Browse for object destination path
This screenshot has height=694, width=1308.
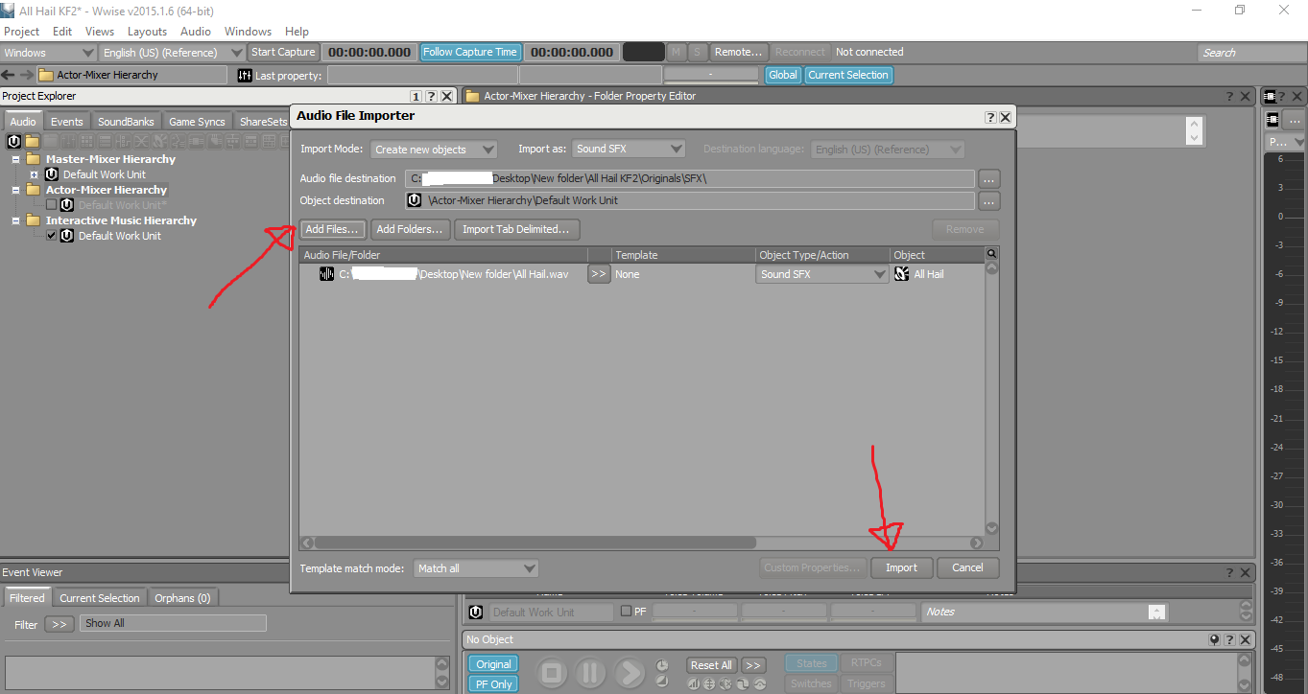coord(989,201)
